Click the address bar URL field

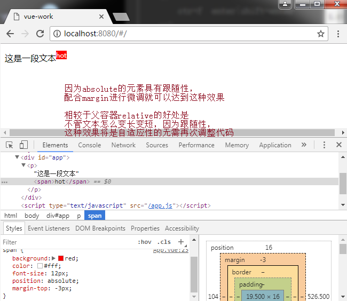tap(189, 34)
